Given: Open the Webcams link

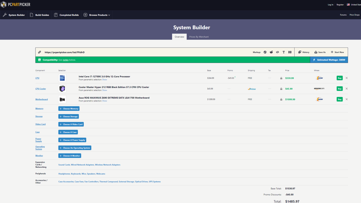Looking at the screenshot, I should point(101,174).
